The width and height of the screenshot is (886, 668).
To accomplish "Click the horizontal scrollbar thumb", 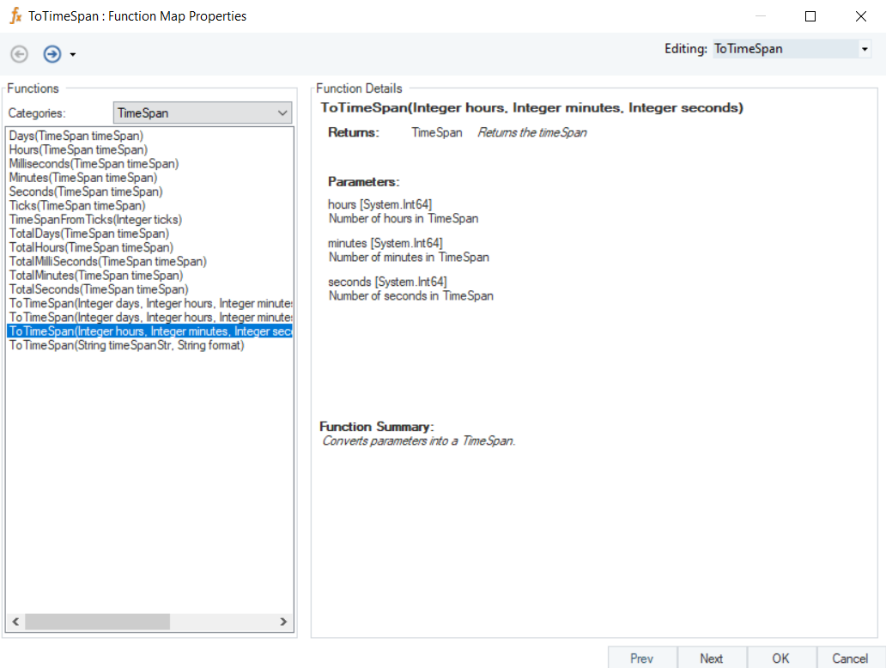I will pos(97,622).
